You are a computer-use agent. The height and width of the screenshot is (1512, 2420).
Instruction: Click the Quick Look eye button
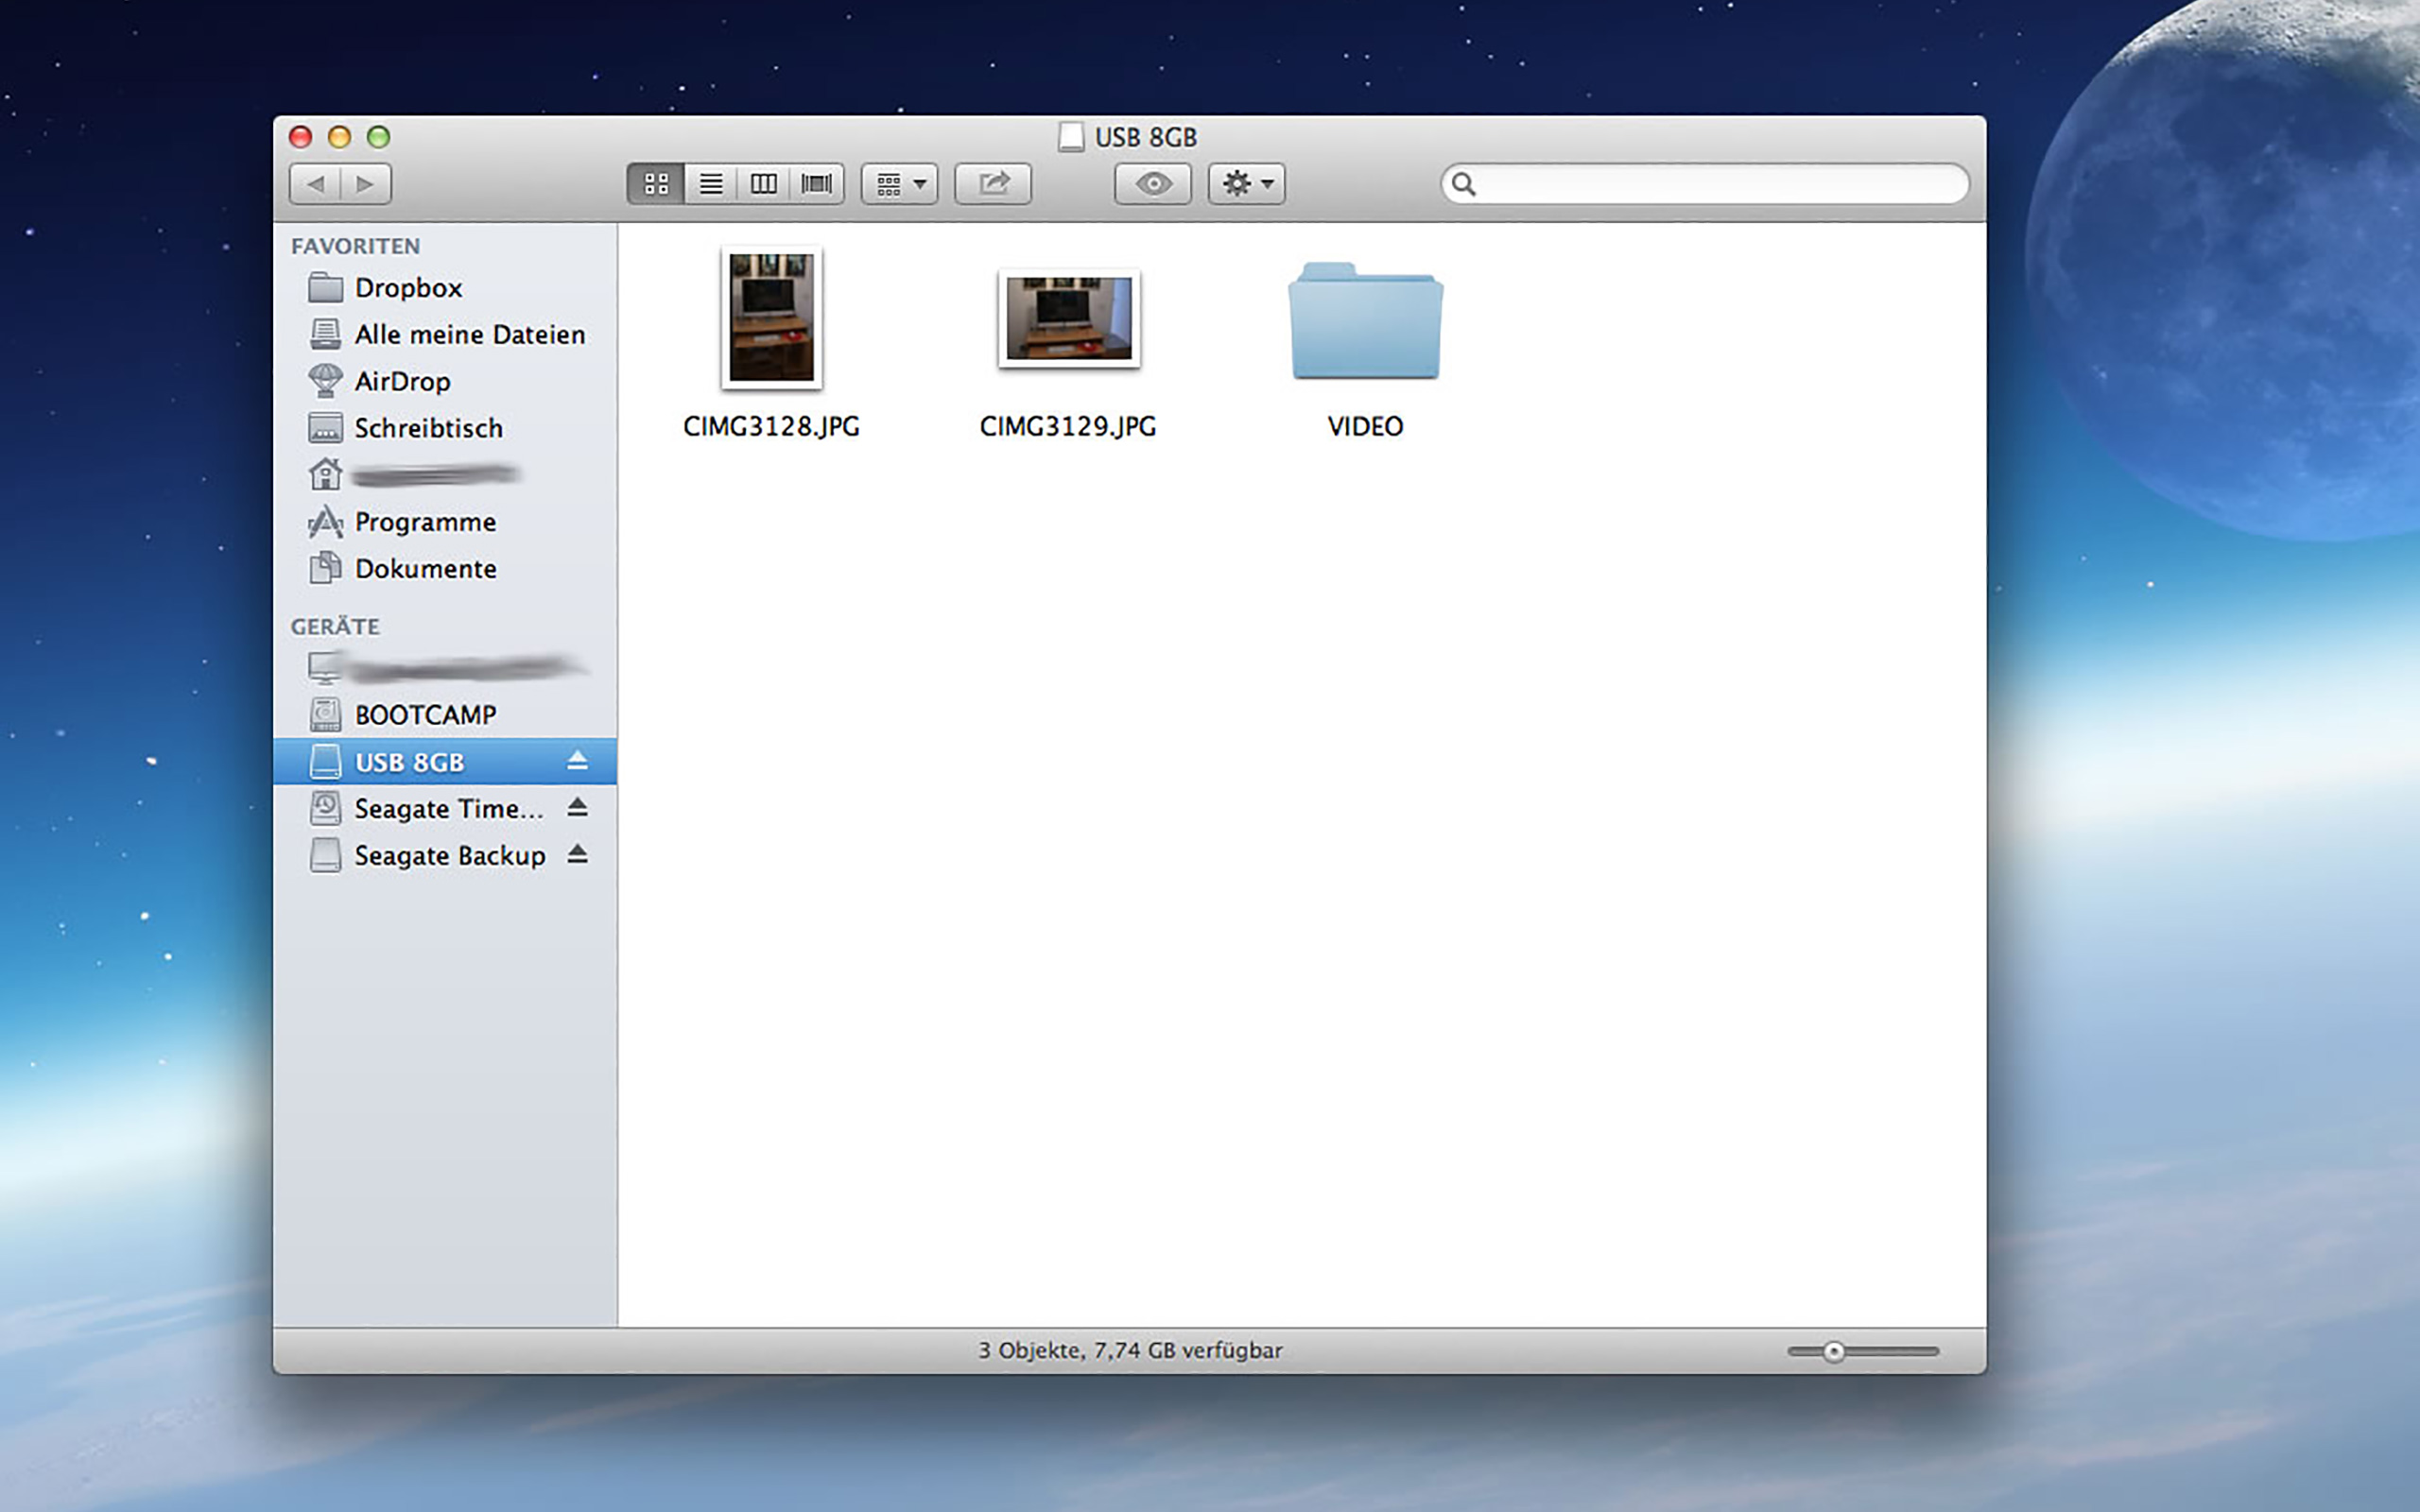[x=1153, y=184]
